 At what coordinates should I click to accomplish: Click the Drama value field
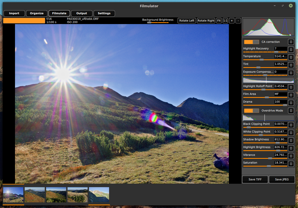click(x=281, y=102)
